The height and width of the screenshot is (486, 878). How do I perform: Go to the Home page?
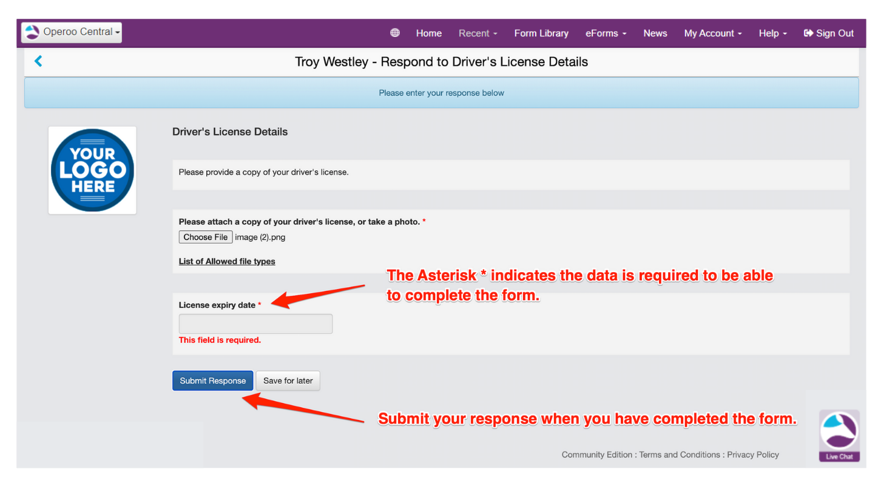click(428, 33)
